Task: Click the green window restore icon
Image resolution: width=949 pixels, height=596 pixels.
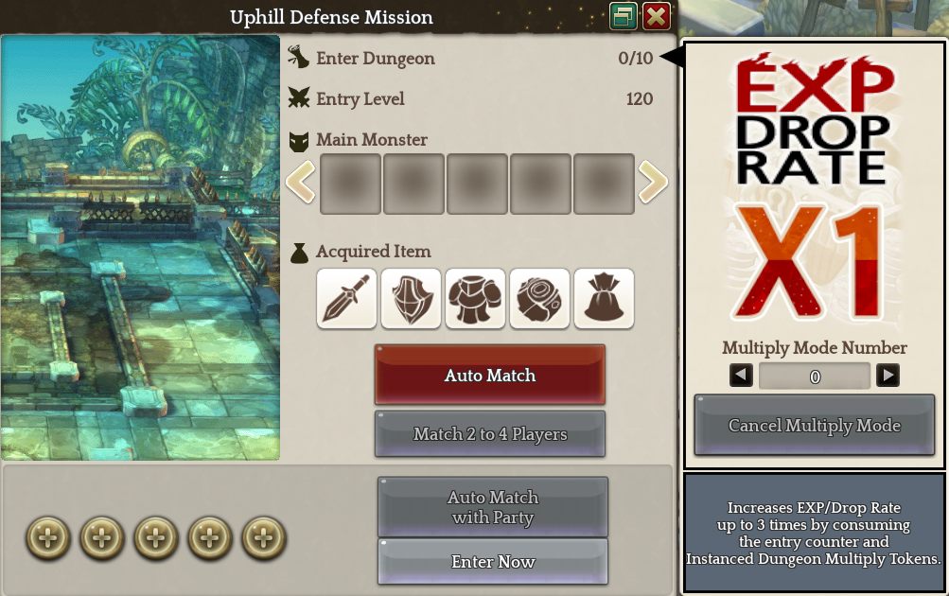Action: pos(623,16)
